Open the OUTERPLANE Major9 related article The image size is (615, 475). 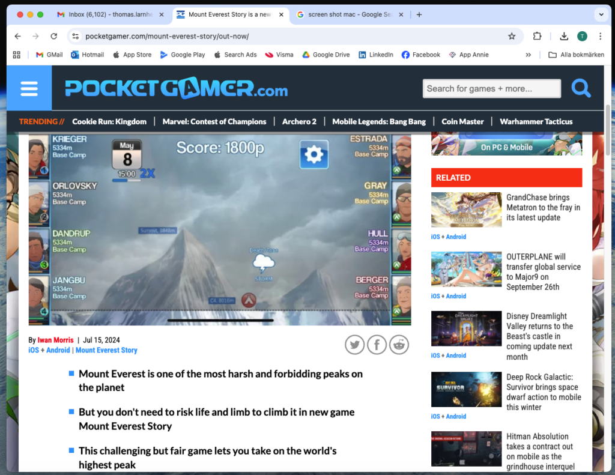pos(543,272)
